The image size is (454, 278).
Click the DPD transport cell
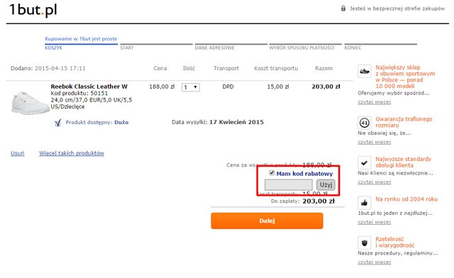coord(228,87)
